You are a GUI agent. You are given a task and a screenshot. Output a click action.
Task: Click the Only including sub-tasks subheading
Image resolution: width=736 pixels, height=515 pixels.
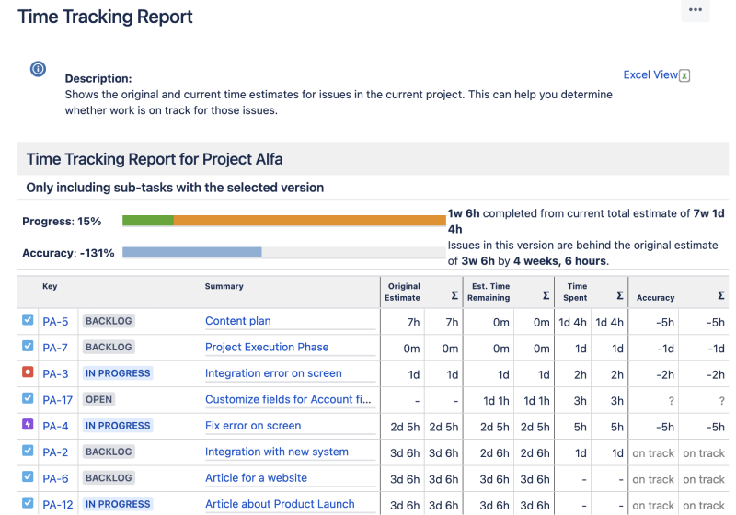click(175, 188)
